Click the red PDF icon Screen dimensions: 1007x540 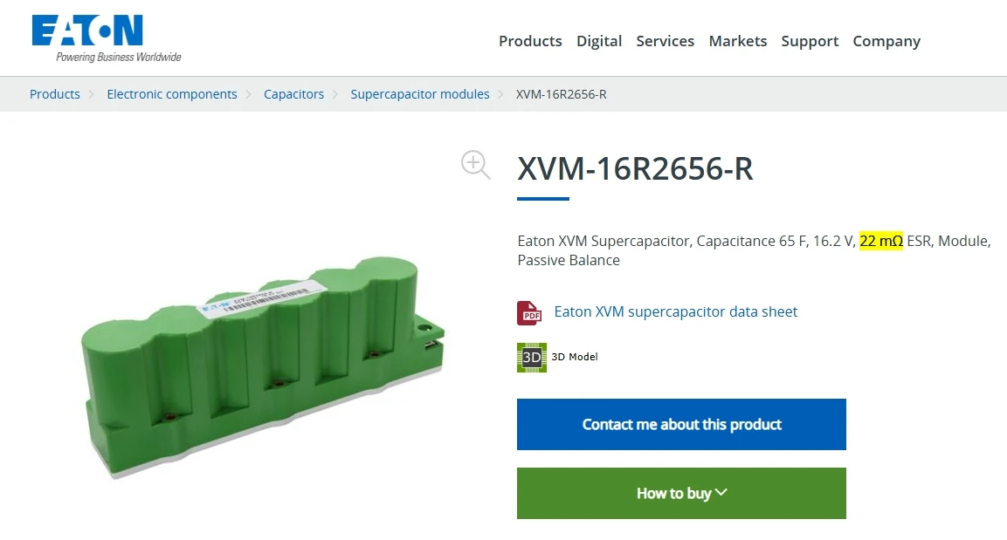[x=530, y=313]
